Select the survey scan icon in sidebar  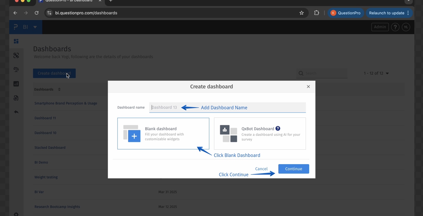(x=16, y=55)
